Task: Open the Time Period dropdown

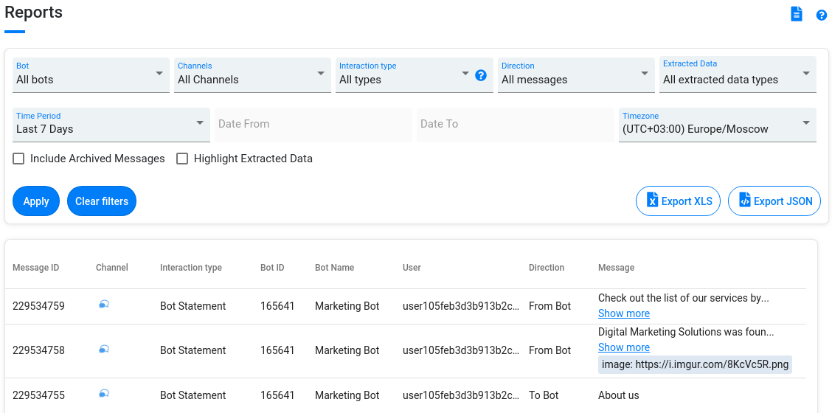Action: 111,125
